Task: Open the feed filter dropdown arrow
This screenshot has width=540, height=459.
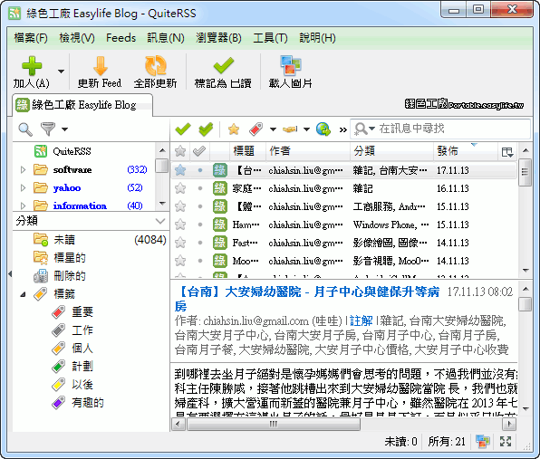Action: tap(64, 129)
